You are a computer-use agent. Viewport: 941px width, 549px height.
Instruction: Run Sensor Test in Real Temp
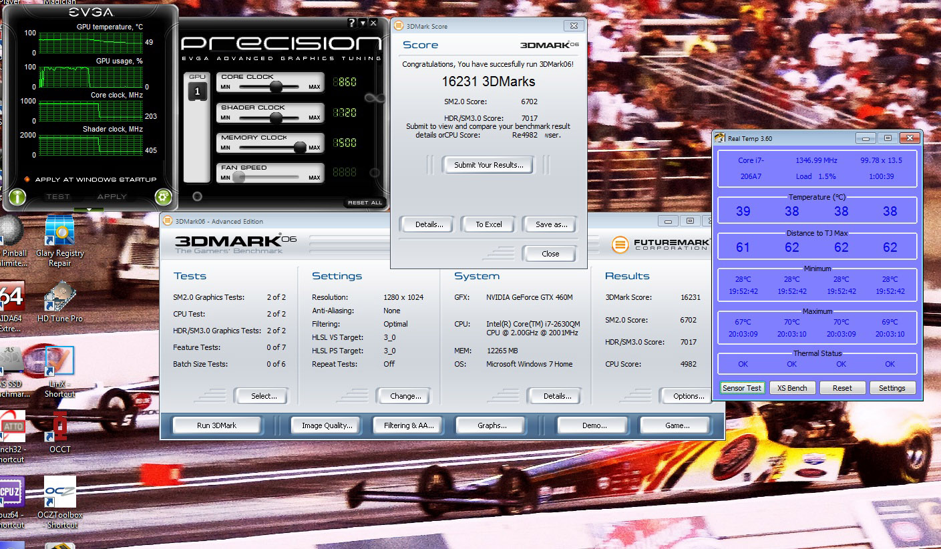coord(741,388)
